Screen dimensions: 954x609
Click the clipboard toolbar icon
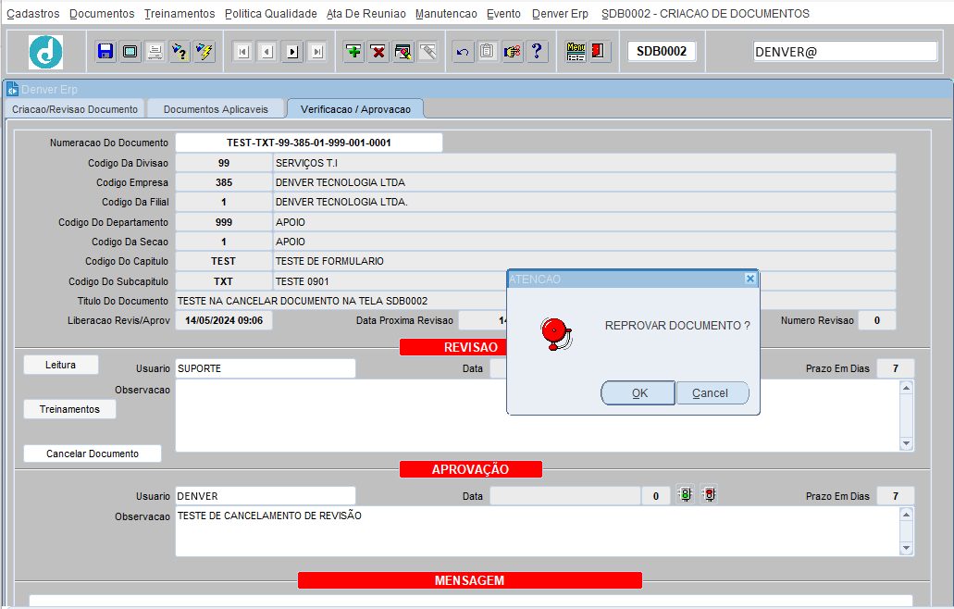(x=488, y=52)
